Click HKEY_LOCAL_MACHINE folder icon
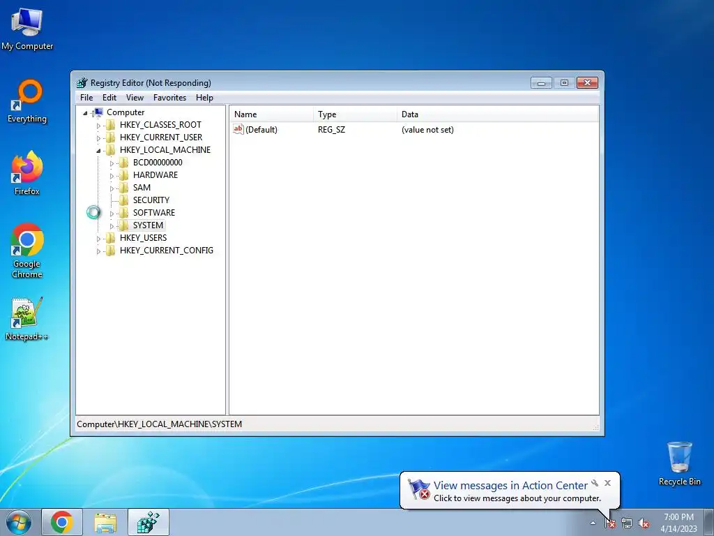714x536 pixels. (x=110, y=150)
